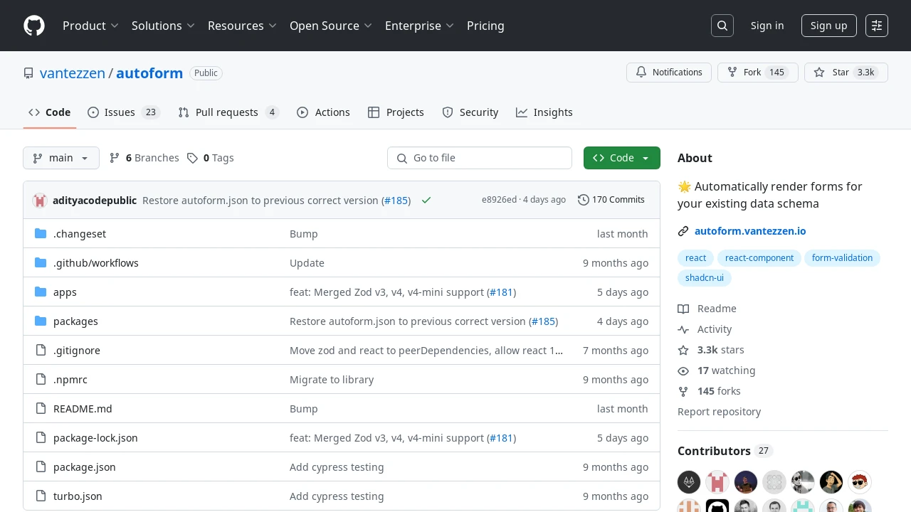911x512 pixels.
Task: Click the Readme book icon in About
Action: pos(683,309)
